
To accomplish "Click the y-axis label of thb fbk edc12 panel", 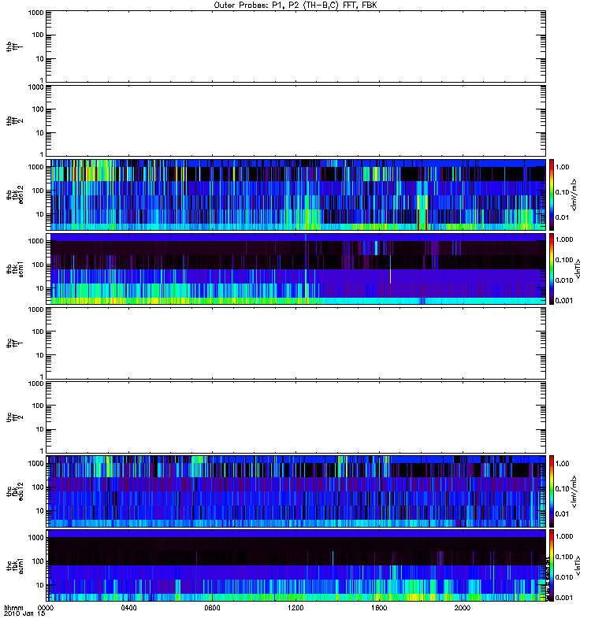I will 15,195.
